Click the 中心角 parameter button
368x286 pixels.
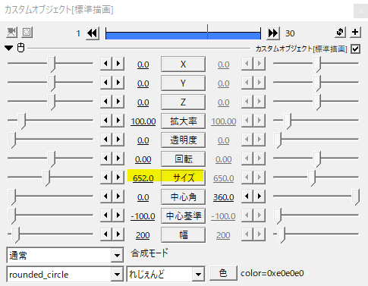point(183,196)
